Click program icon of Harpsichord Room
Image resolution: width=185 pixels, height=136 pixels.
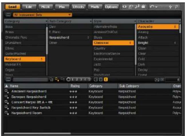[x=7, y=113]
